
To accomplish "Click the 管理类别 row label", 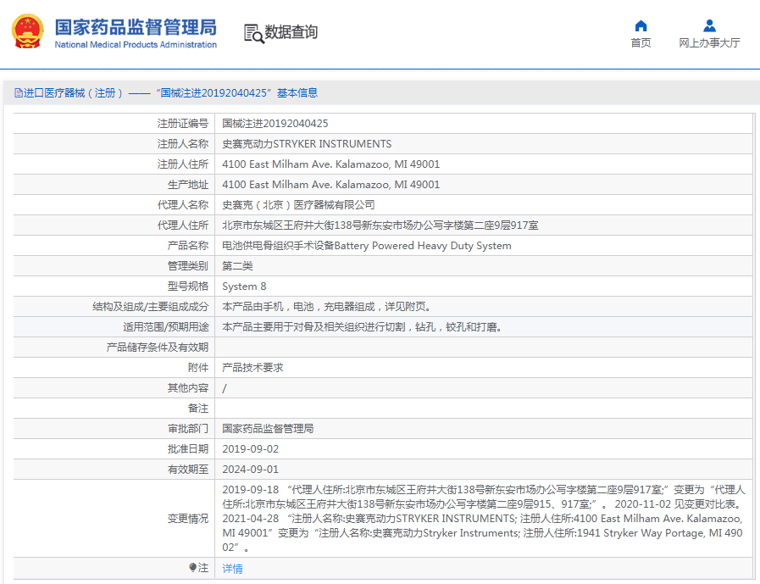I will pos(188,266).
